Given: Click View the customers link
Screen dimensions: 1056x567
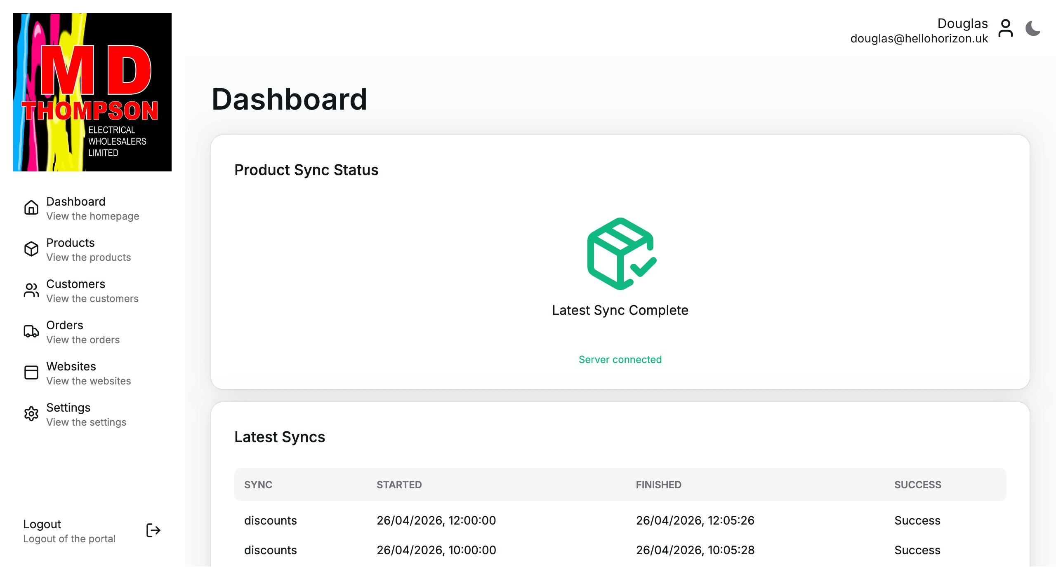Looking at the screenshot, I should 93,298.
